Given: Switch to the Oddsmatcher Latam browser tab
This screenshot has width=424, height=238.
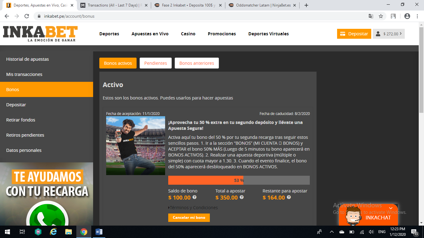Looking at the screenshot, I should tap(263, 5).
